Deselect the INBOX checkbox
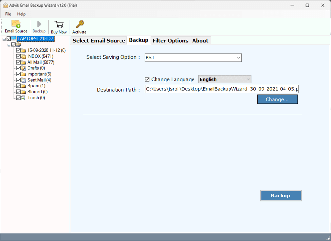The height and width of the screenshot is (241, 331). point(18,56)
